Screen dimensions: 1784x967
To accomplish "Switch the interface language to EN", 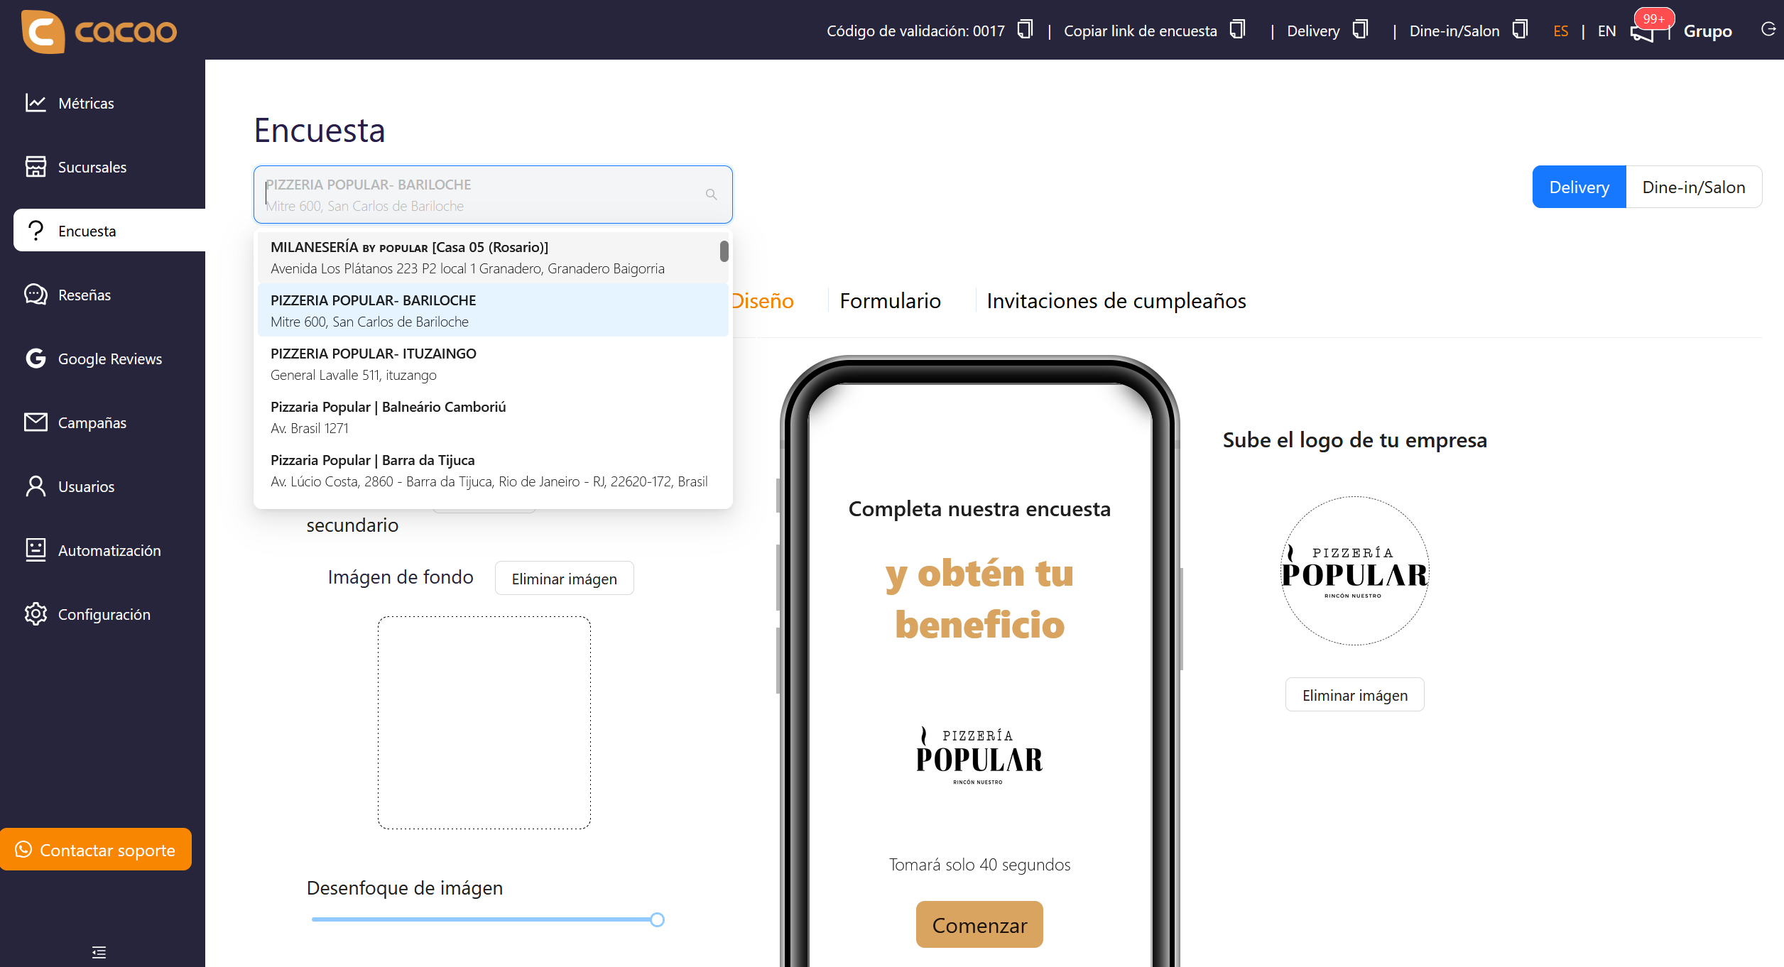I will pyautogui.click(x=1606, y=31).
